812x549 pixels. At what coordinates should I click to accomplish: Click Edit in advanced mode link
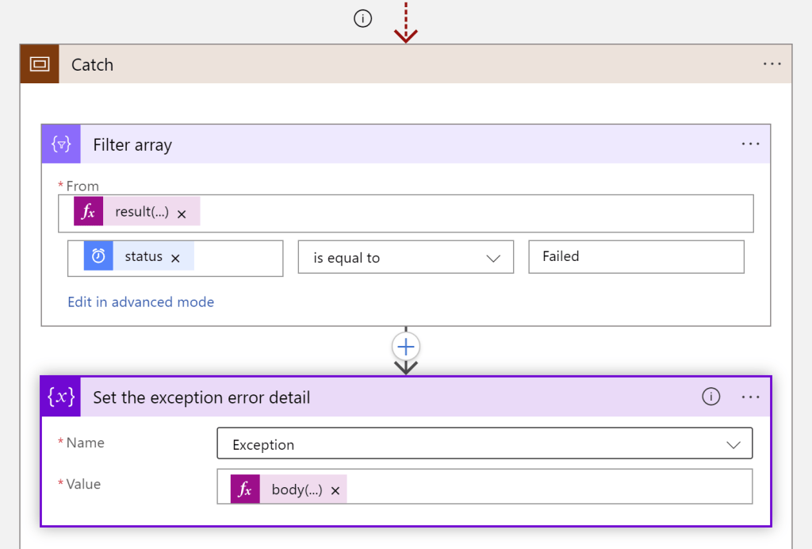[141, 302]
